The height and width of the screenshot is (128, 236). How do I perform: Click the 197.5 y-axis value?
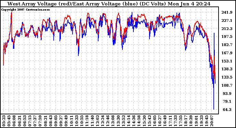[x=227, y=37]
